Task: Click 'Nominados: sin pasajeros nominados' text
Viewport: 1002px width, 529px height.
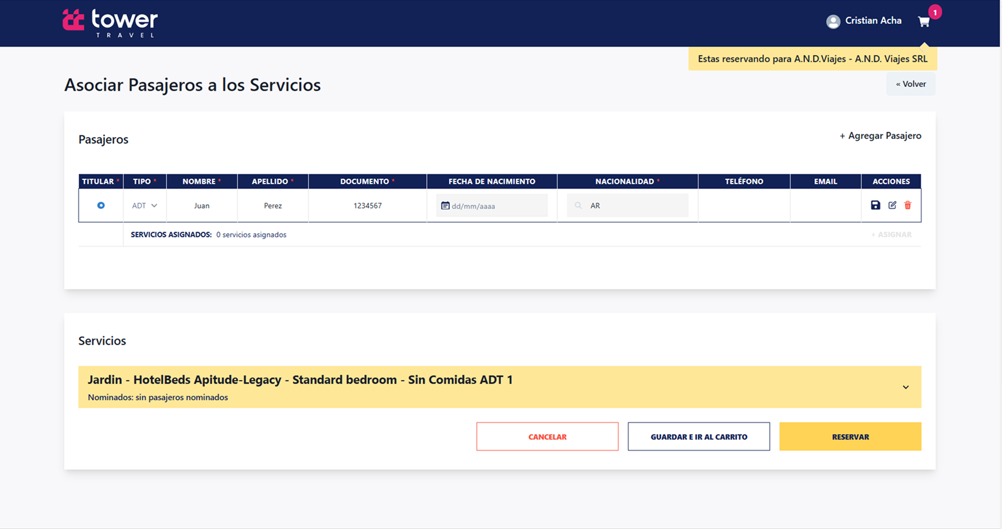Action: click(158, 398)
